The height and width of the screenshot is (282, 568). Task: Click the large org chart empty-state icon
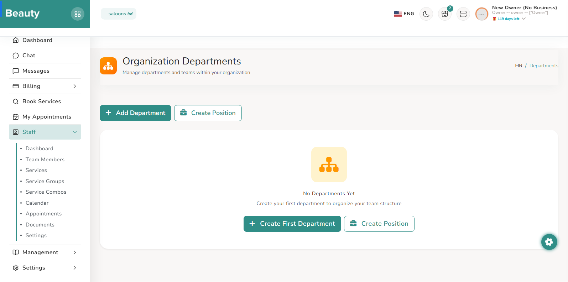[329, 164]
